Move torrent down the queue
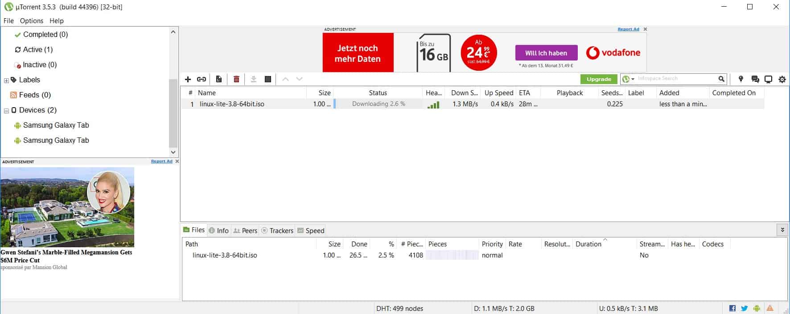The width and height of the screenshot is (790, 314). pyautogui.click(x=300, y=79)
